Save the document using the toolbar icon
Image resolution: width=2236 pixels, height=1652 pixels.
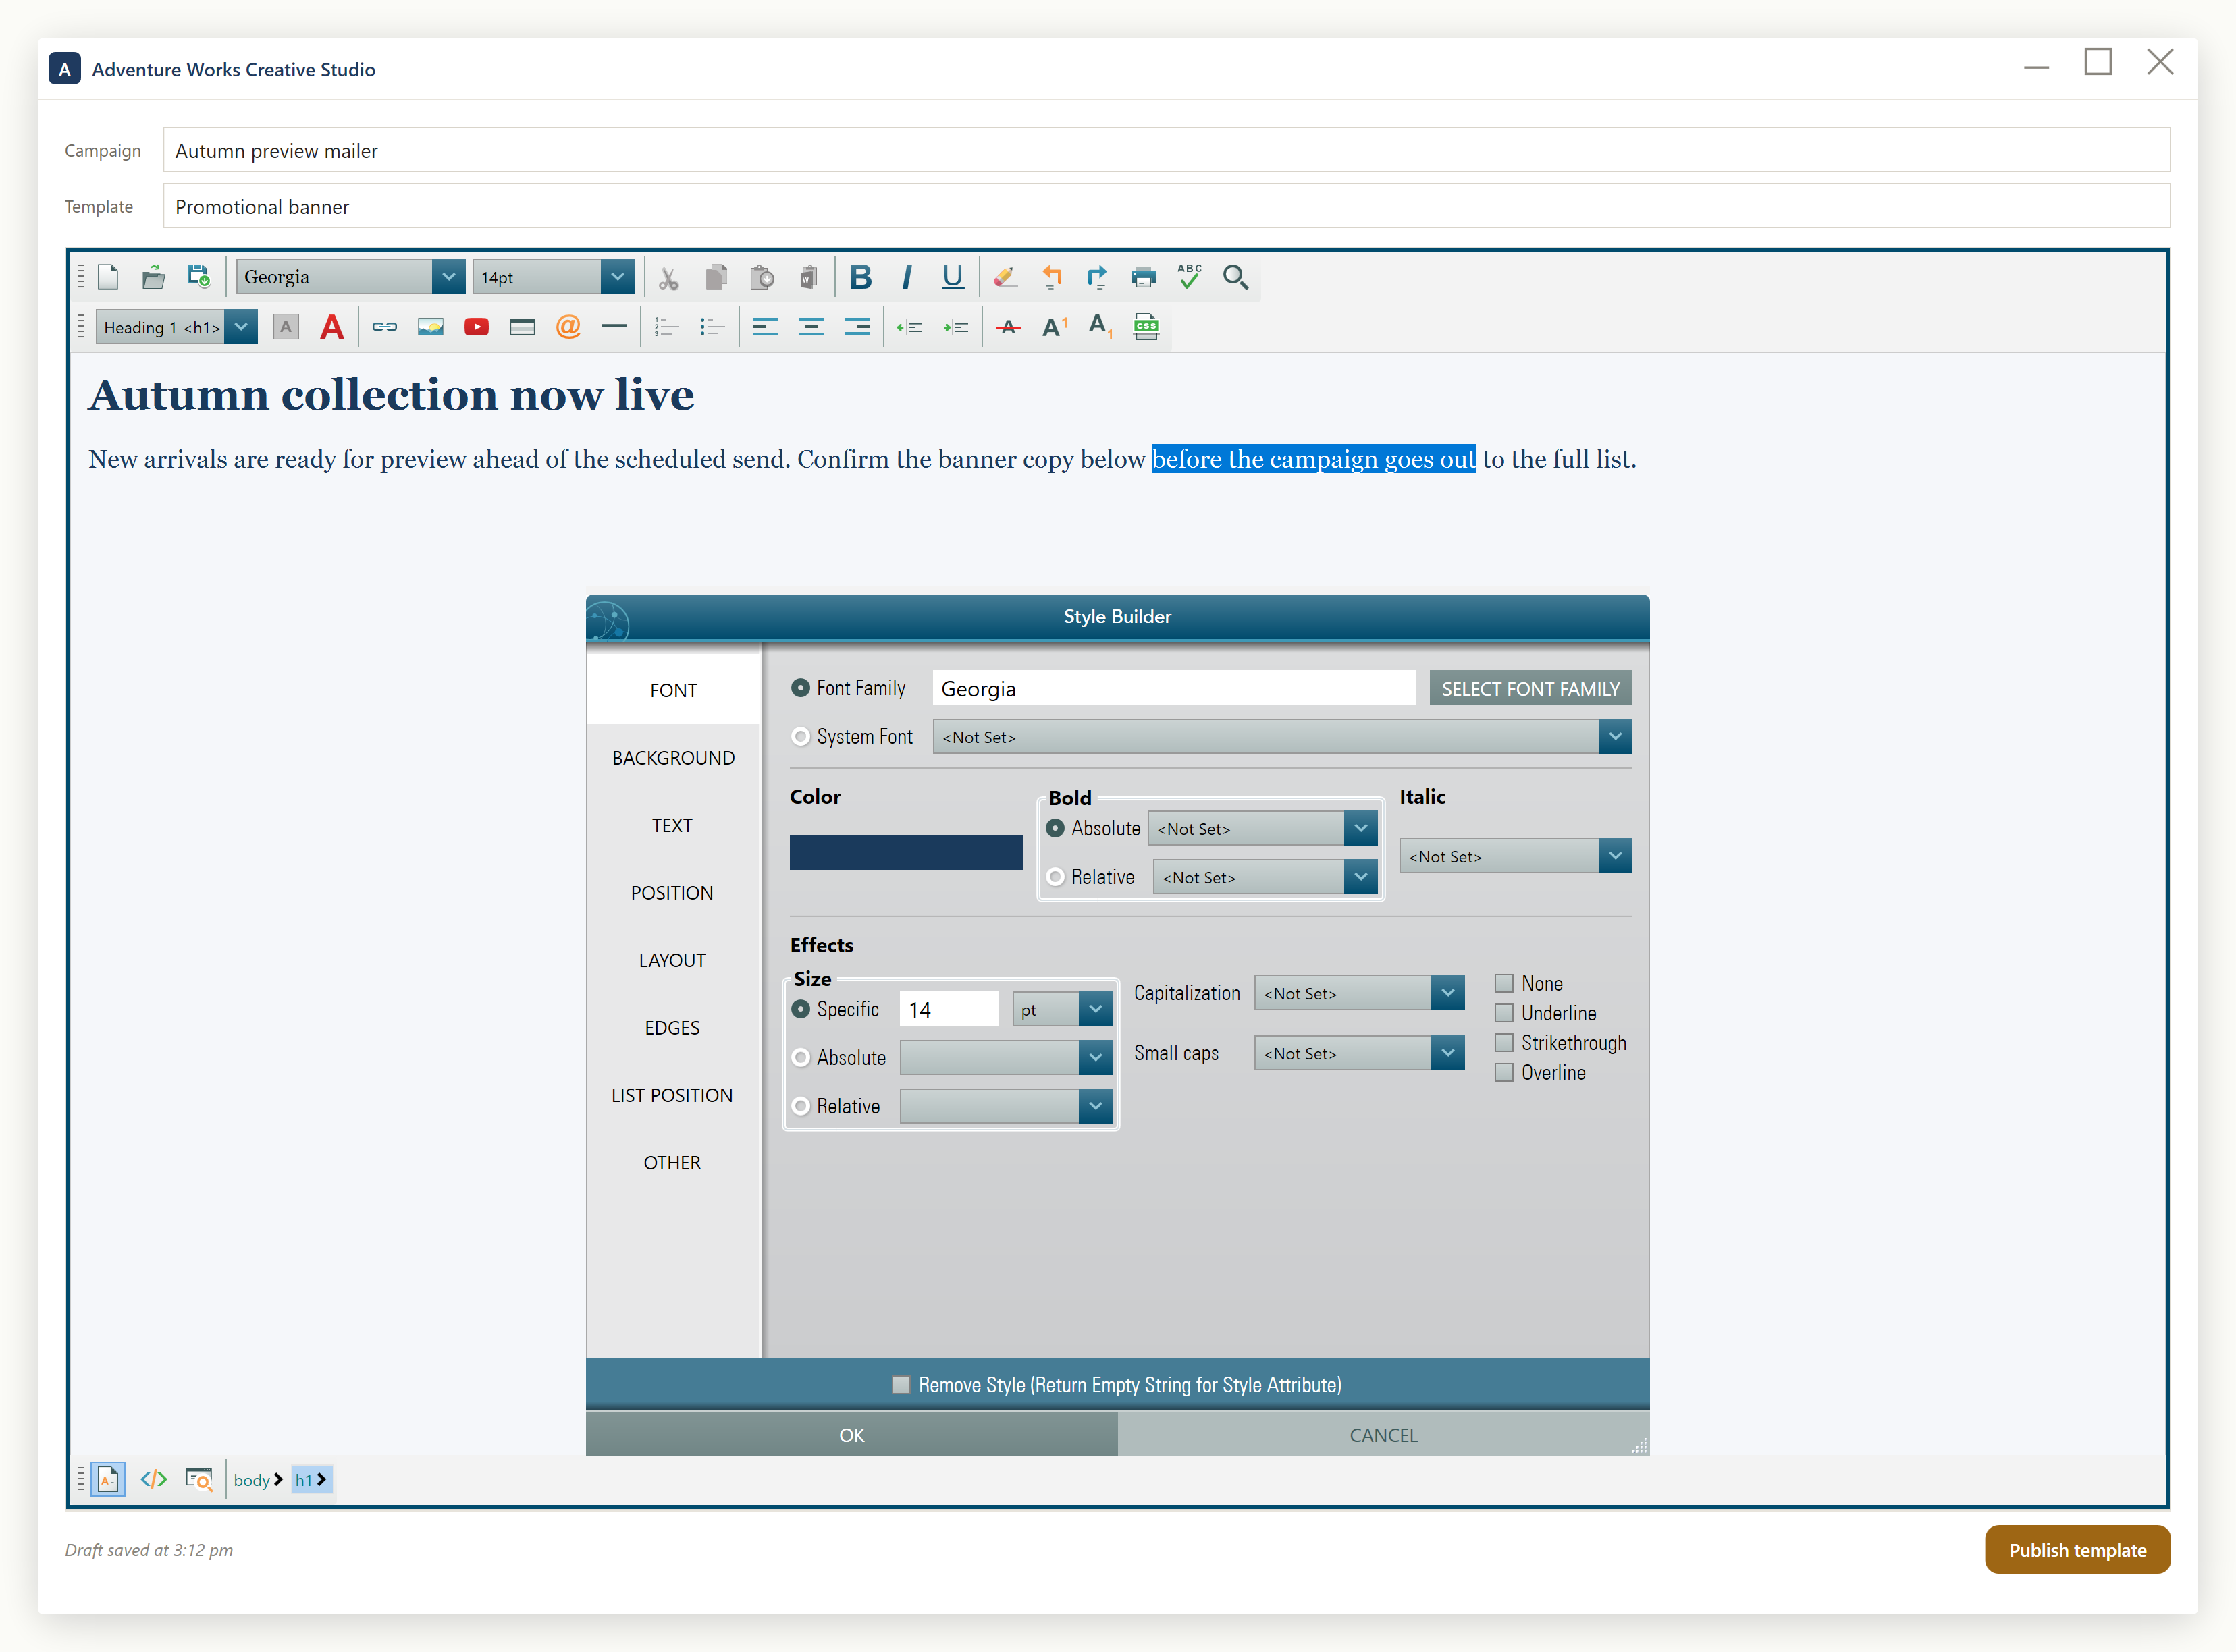point(199,277)
